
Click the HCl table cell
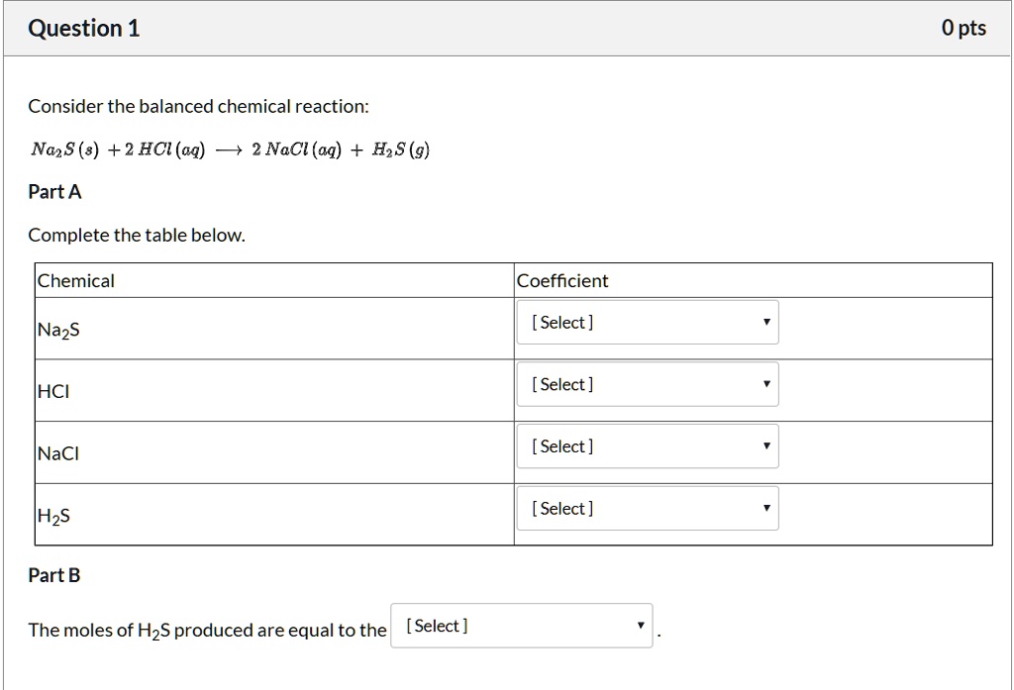[x=53, y=390]
